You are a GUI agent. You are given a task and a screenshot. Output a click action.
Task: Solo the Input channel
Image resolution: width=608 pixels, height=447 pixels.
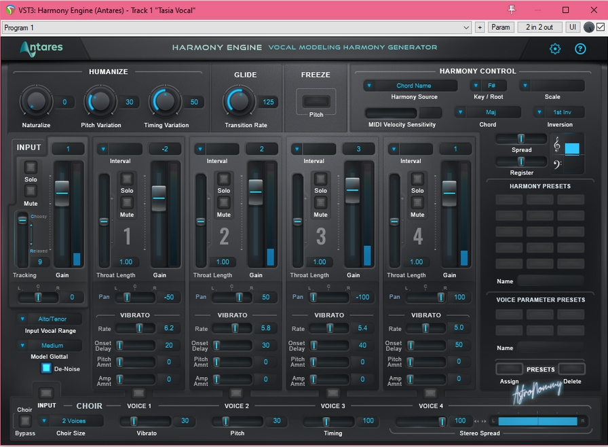(31, 167)
